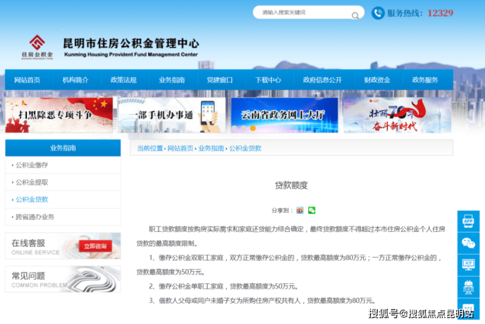Click the service hotline phone icon
Viewport: 485px width, 324px height.
point(378,13)
